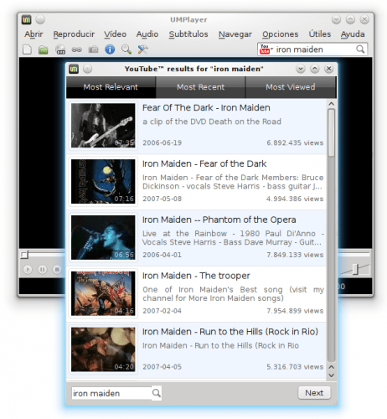
Task: Select title 'Iron Maiden - Fear of the Dark'
Action: pos(204,163)
